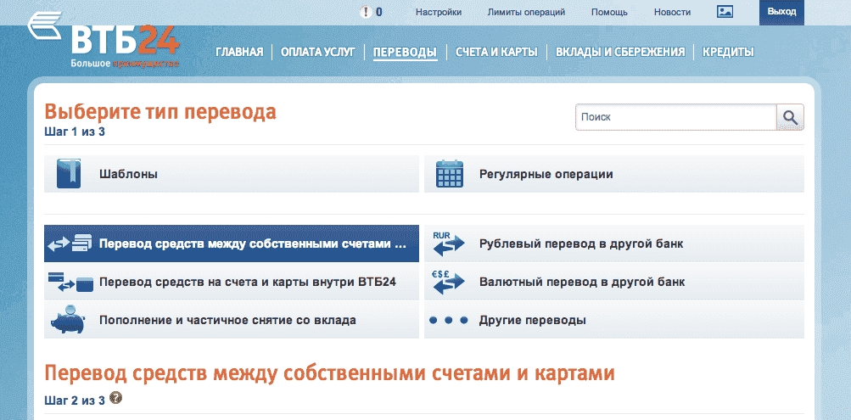Image resolution: width=851 pixels, height=420 pixels.
Task: Open the Настройки link
Action: point(439,12)
